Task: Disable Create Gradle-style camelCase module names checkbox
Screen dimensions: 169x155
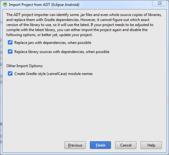Action: tap(10, 73)
